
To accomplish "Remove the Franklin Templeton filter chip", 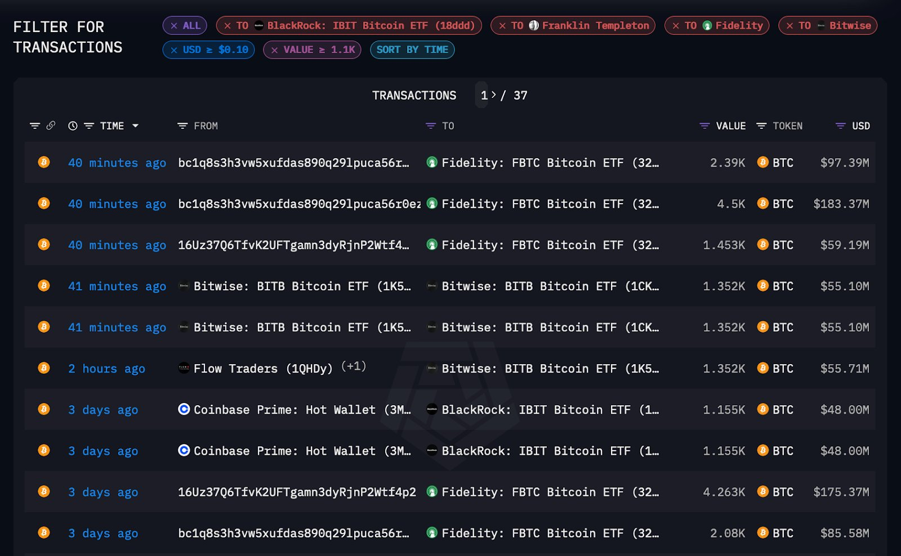I will [x=502, y=26].
